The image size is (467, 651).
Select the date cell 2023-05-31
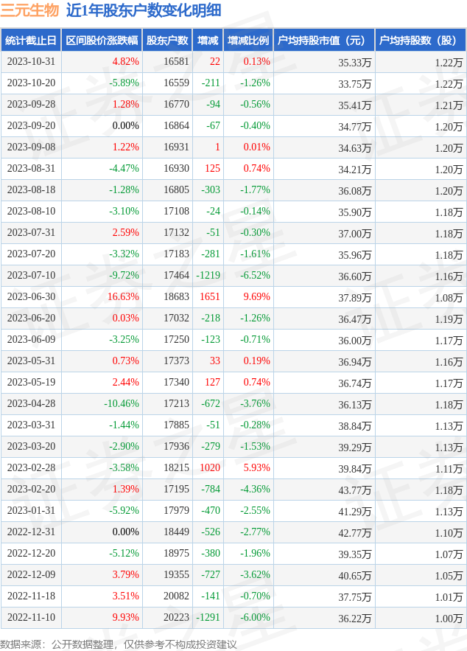(x=31, y=361)
